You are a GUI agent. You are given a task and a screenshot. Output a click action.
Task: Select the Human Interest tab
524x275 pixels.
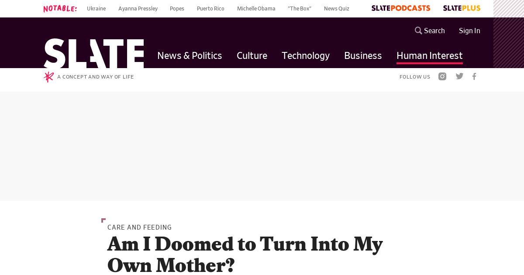point(429,55)
